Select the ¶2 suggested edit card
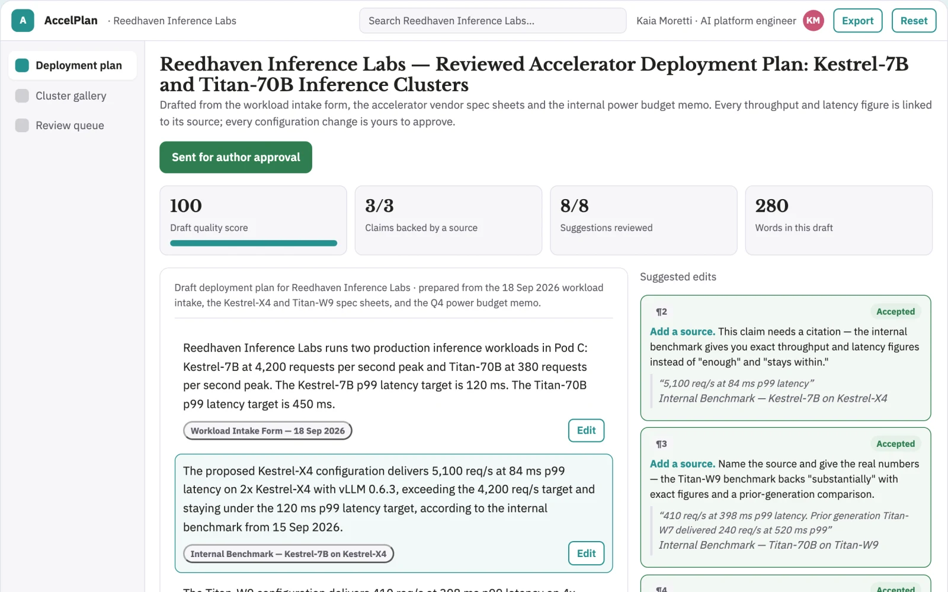This screenshot has width=948, height=592. [x=785, y=358]
